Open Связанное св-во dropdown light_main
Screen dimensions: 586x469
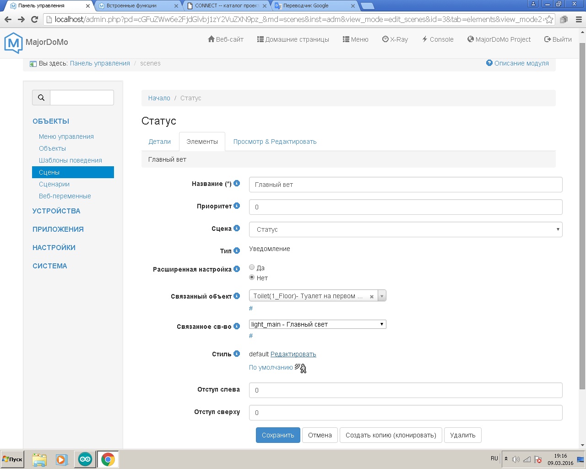[318, 324]
